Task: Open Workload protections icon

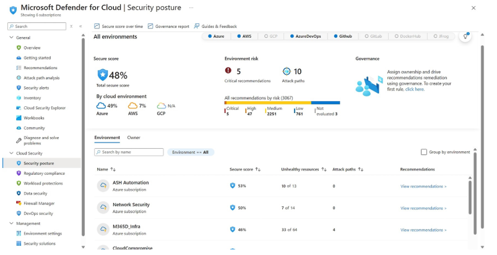Action: (x=19, y=183)
